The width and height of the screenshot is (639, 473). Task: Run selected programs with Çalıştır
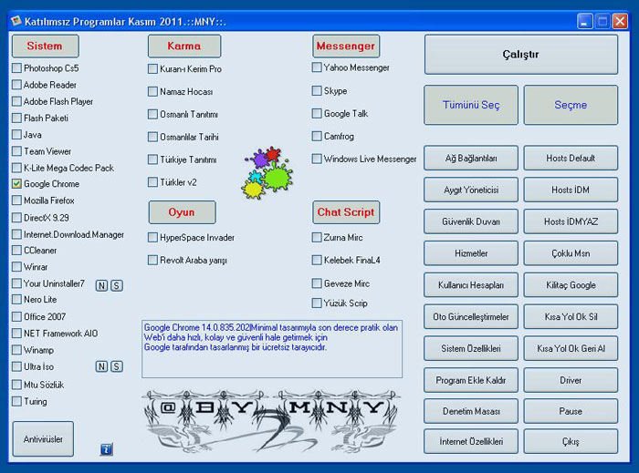[x=521, y=55]
